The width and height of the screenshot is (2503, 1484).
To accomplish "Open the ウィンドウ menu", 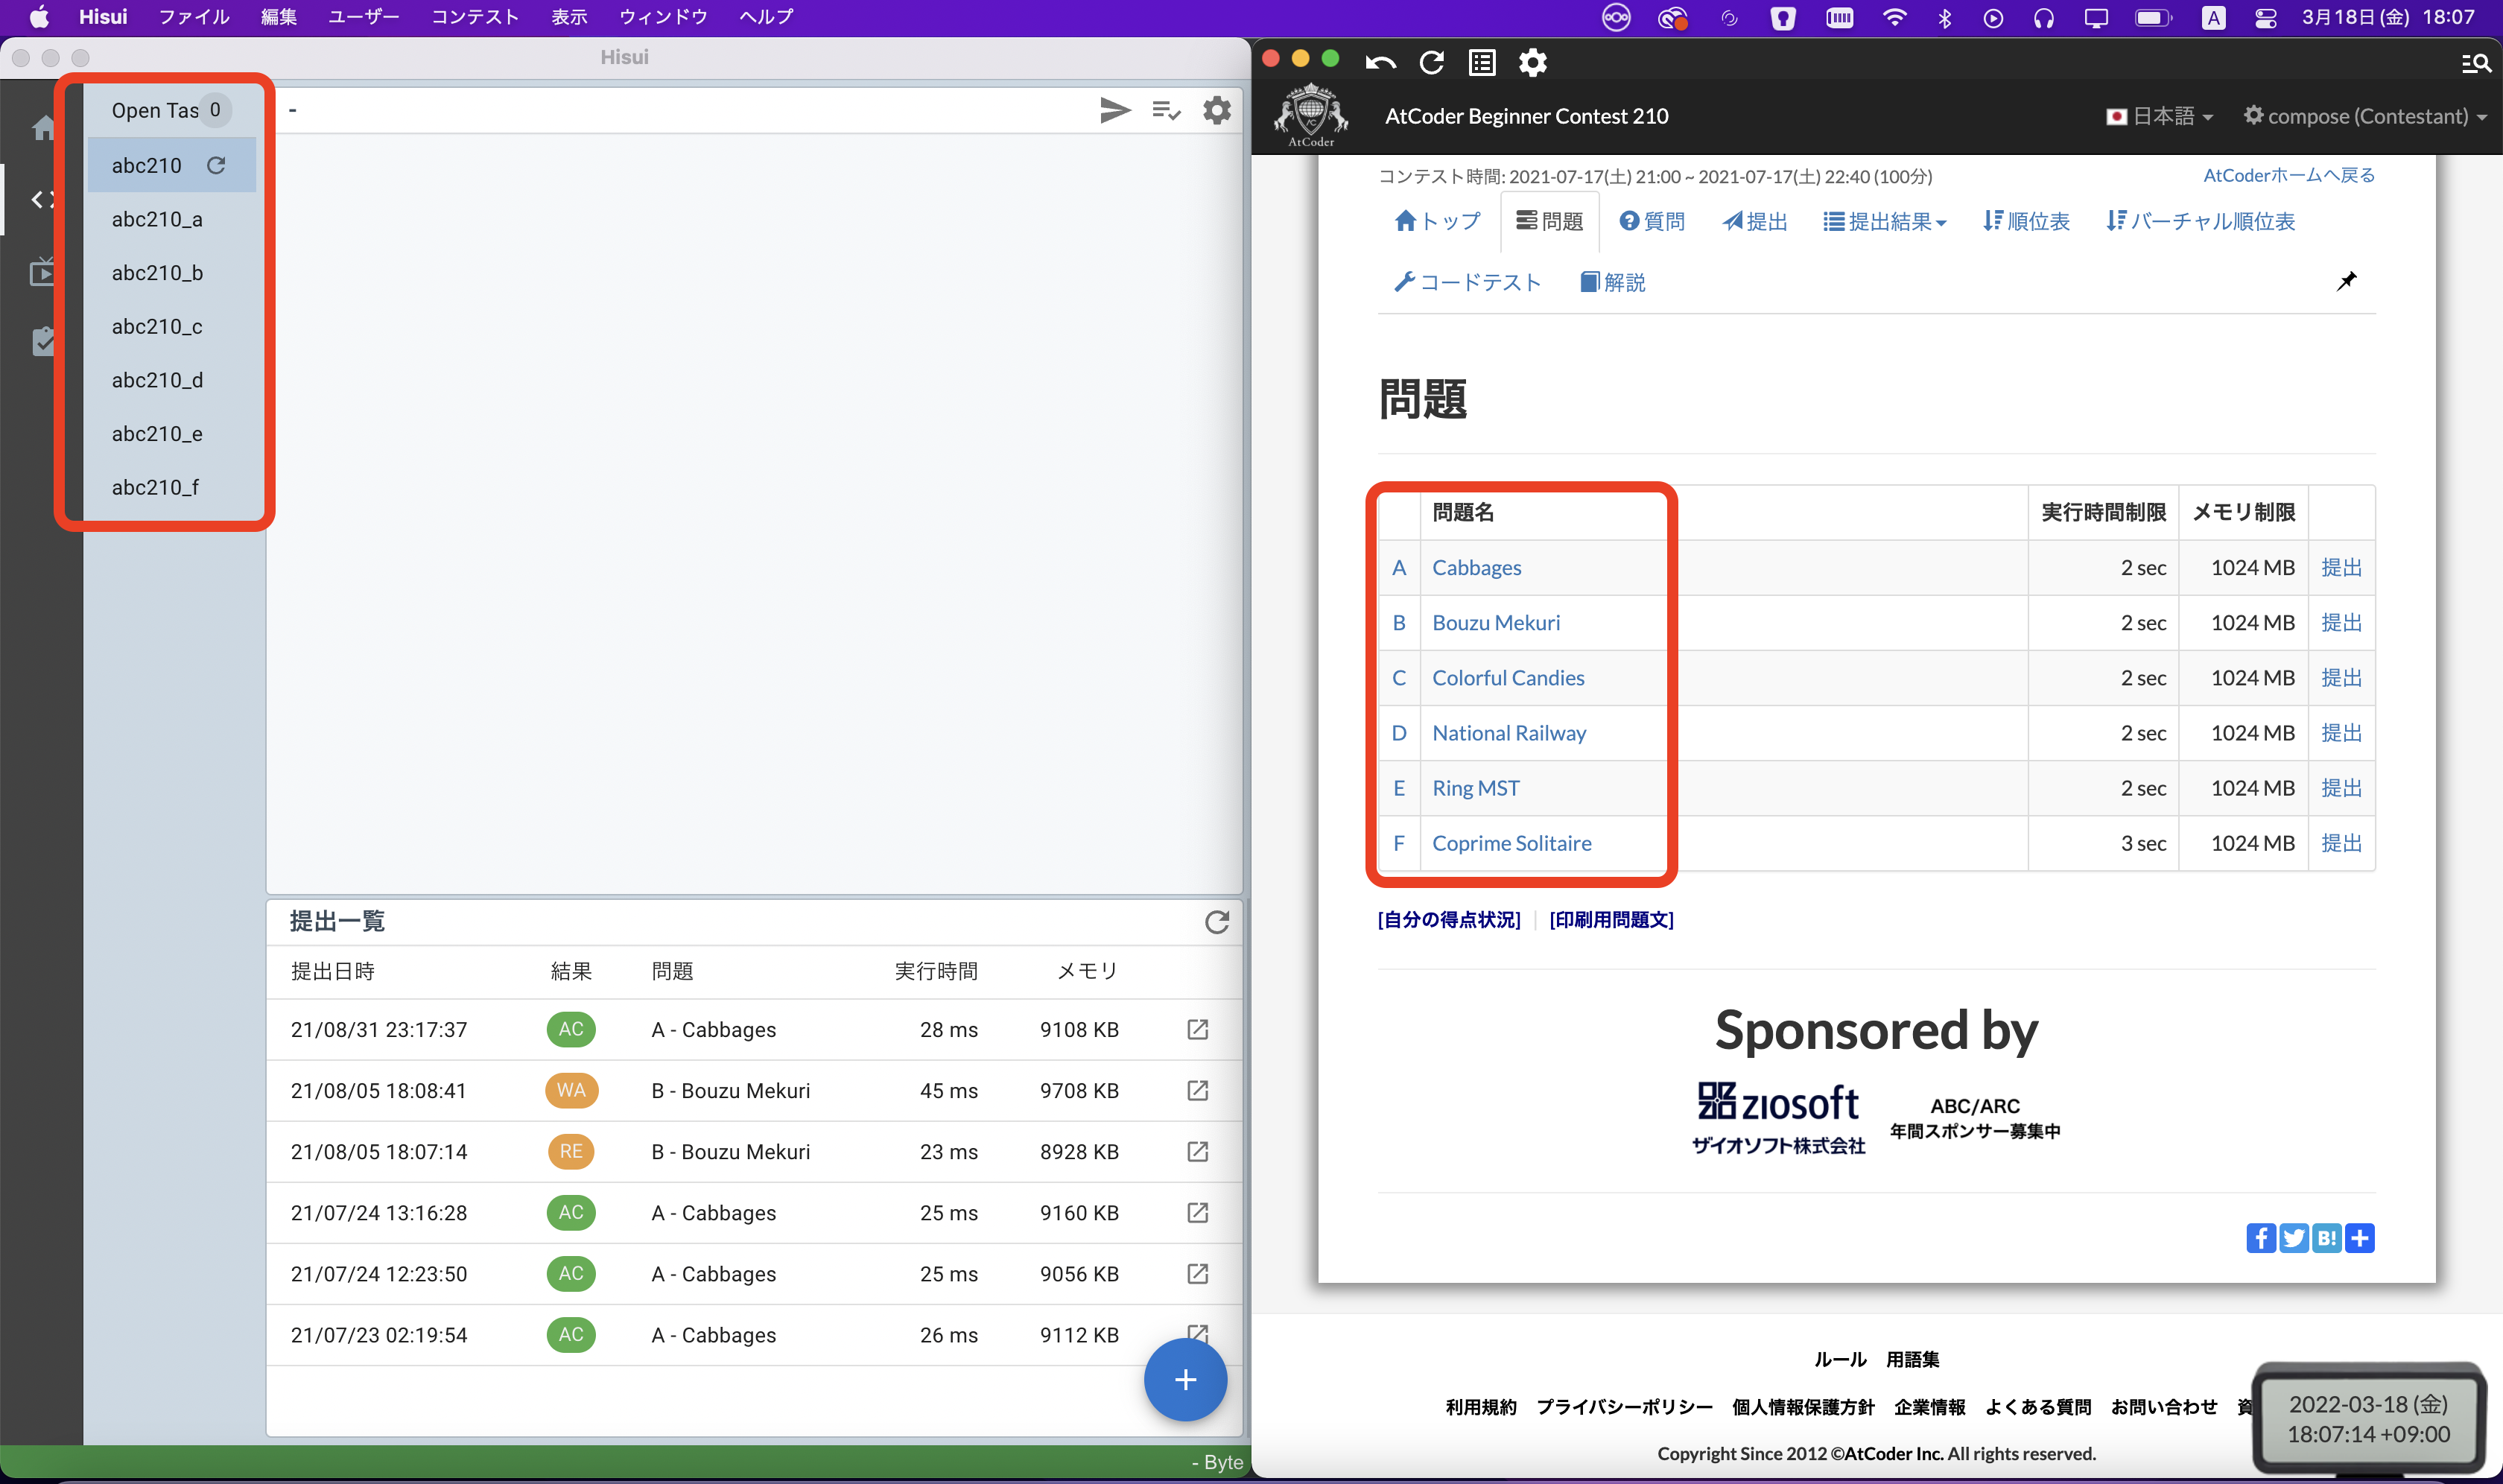I will coord(663,17).
